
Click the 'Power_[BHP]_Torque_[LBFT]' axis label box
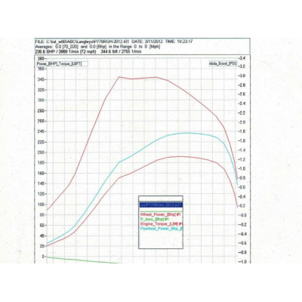pos(63,64)
